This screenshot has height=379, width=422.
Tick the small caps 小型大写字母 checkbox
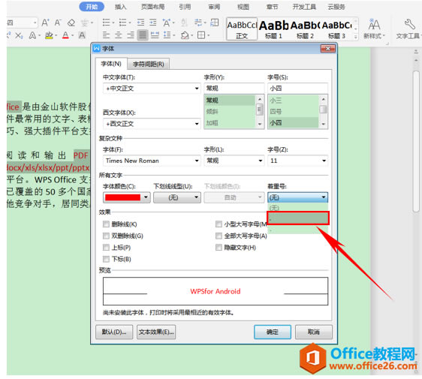point(219,224)
